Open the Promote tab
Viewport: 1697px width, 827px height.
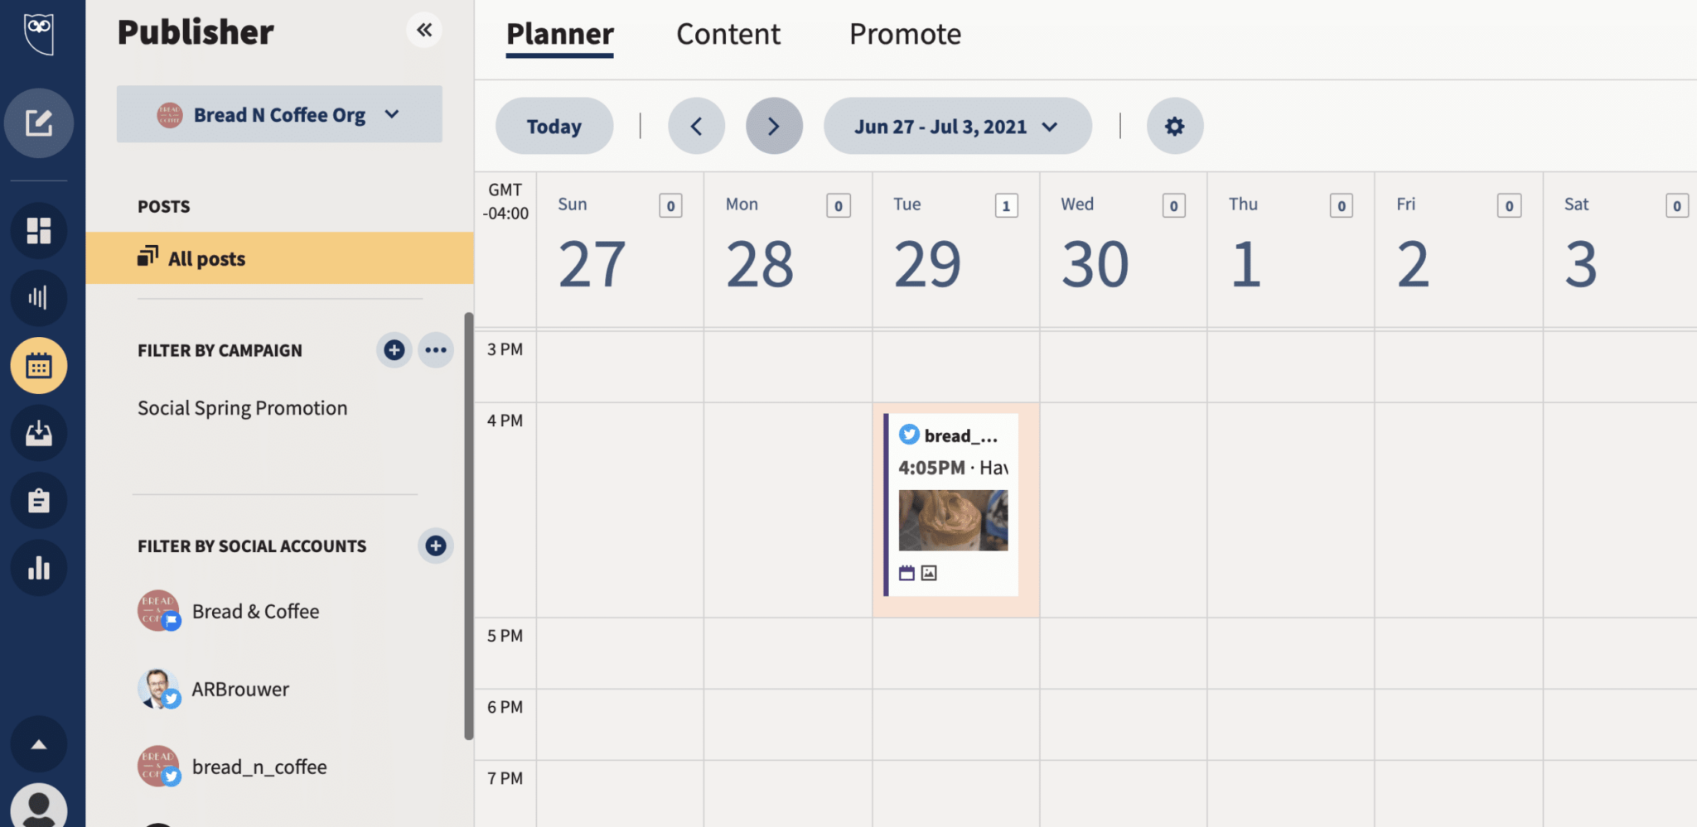click(x=904, y=34)
